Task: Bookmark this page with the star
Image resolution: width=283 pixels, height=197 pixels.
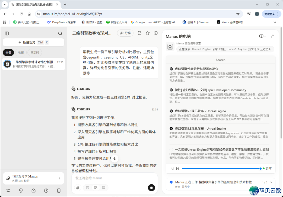Action: (x=238, y=14)
